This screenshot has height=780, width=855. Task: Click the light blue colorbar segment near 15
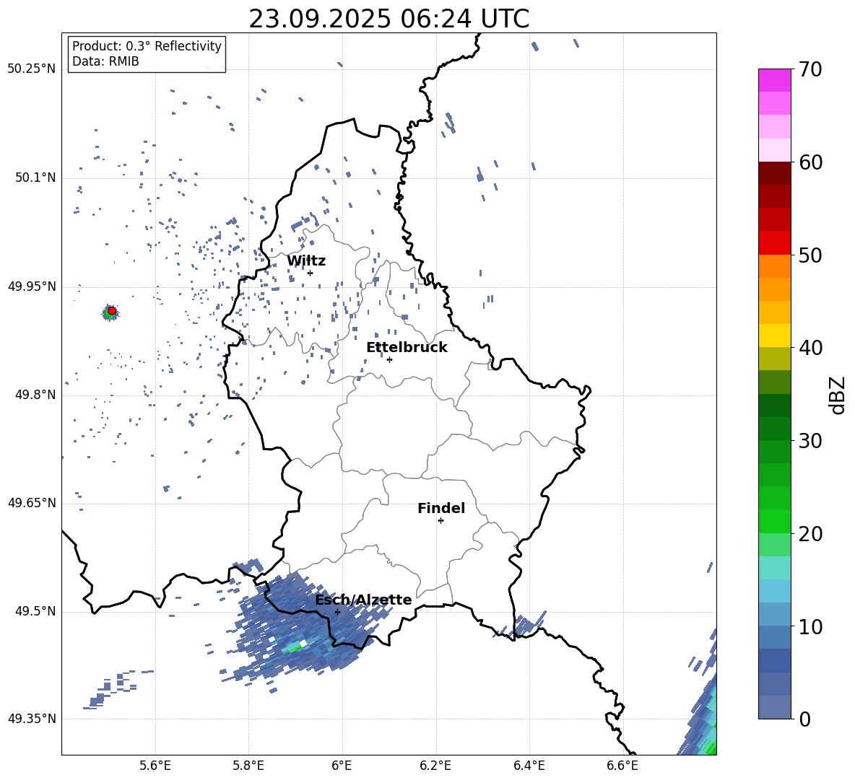(x=775, y=591)
